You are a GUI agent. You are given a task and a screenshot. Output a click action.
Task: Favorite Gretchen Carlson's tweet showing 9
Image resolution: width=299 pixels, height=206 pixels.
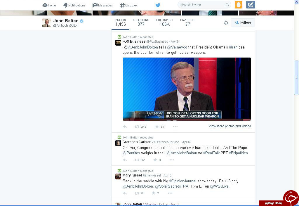pyautogui.click(x=157, y=160)
